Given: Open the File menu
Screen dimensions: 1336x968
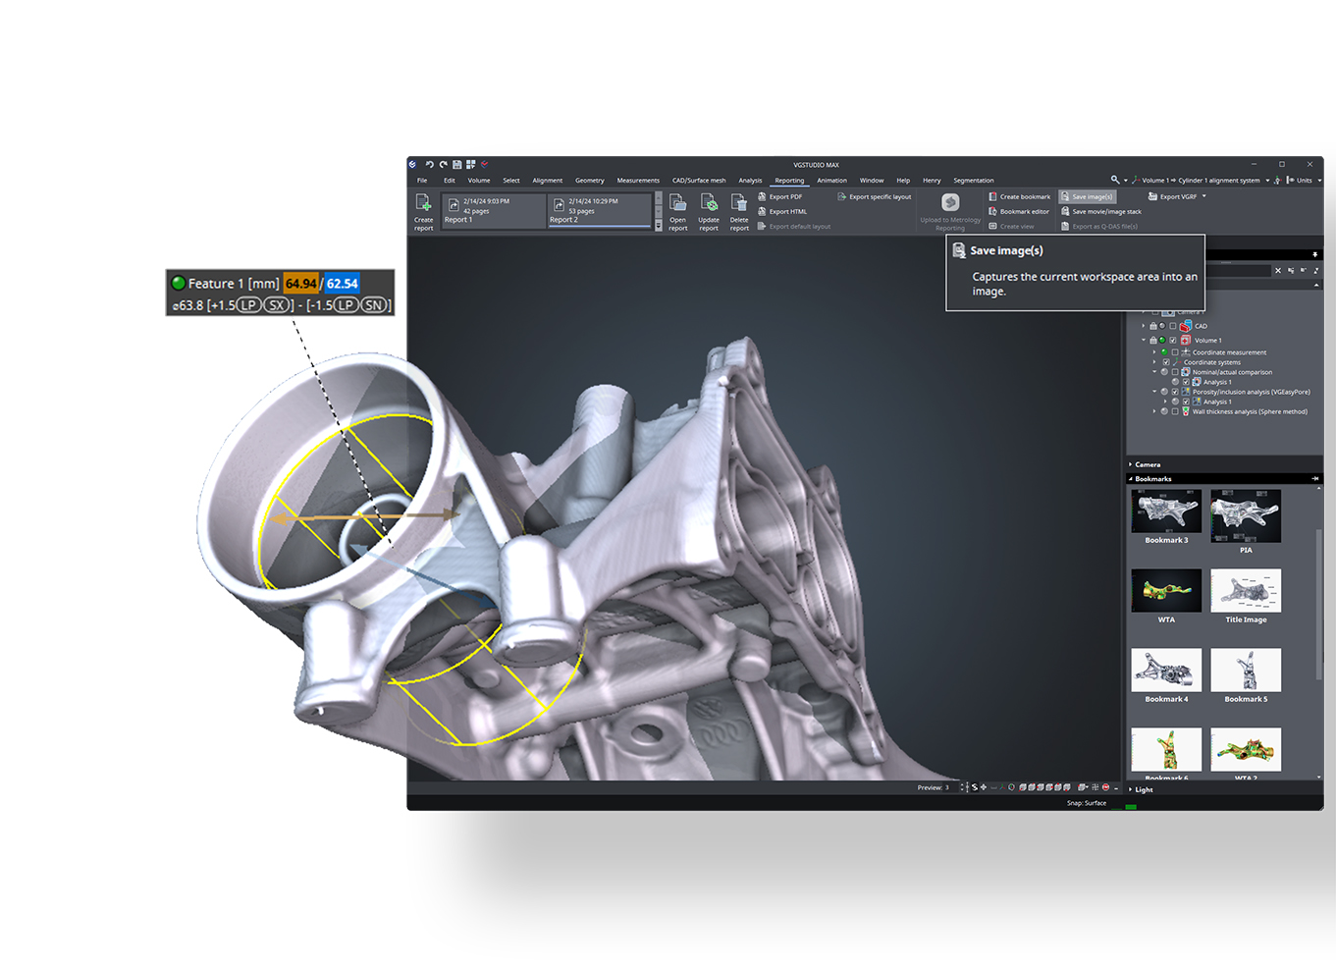Looking at the screenshot, I should pos(422,181).
